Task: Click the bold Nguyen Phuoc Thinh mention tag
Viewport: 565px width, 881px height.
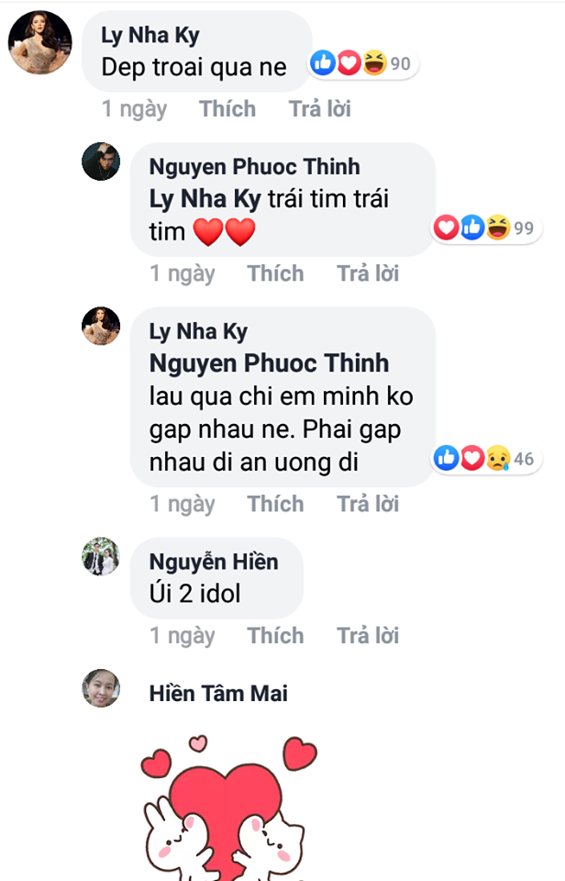Action: tap(269, 363)
